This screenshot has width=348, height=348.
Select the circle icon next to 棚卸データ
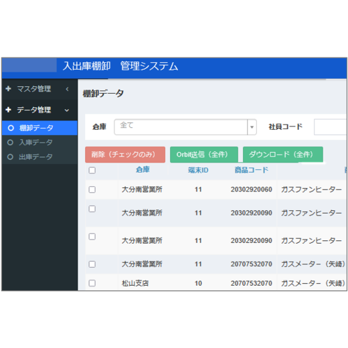click(11, 128)
